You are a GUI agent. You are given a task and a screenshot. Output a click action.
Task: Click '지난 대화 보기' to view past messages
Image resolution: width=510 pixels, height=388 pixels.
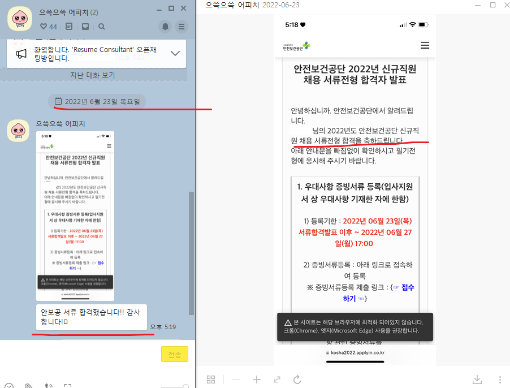pos(93,75)
